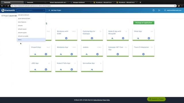Image resolution: width=184 pixels, height=103 pixels.
Task: Click the Kubernetes icon on Wordpress App card
Action: (x=72, y=54)
